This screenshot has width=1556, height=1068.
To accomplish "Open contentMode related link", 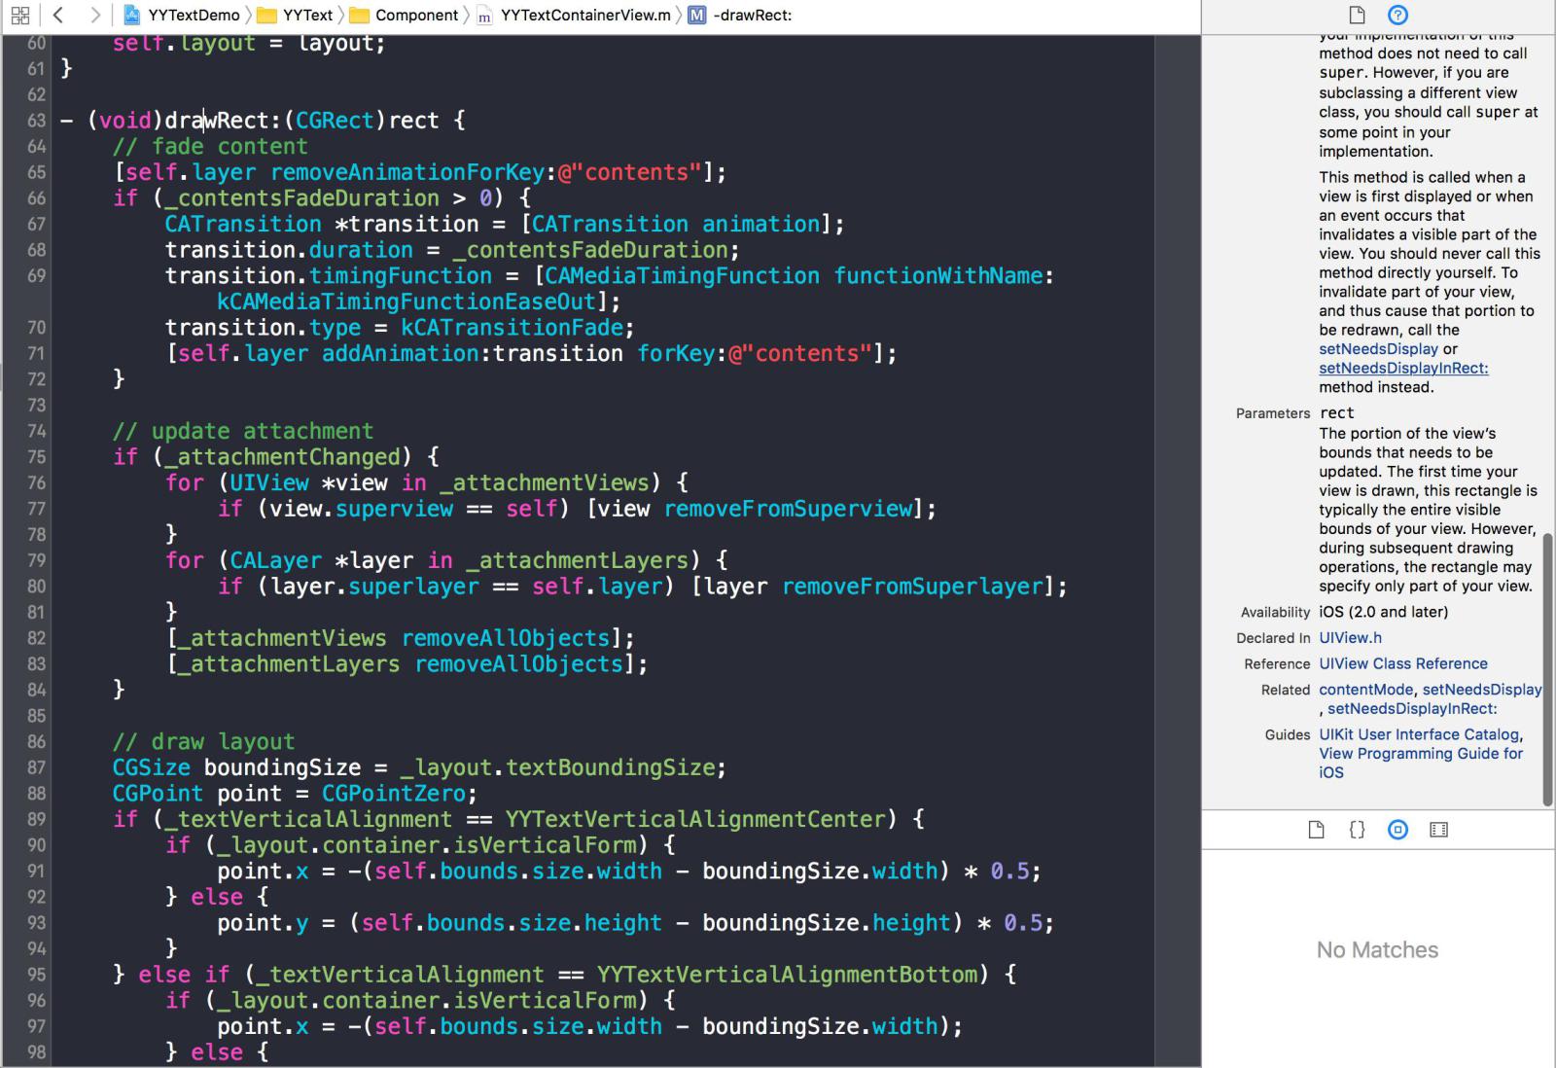I will coord(1365,690).
